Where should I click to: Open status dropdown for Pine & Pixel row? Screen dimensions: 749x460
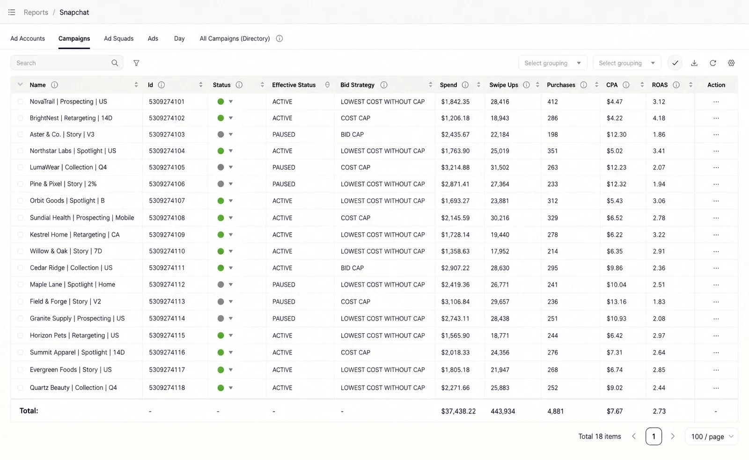tap(231, 184)
